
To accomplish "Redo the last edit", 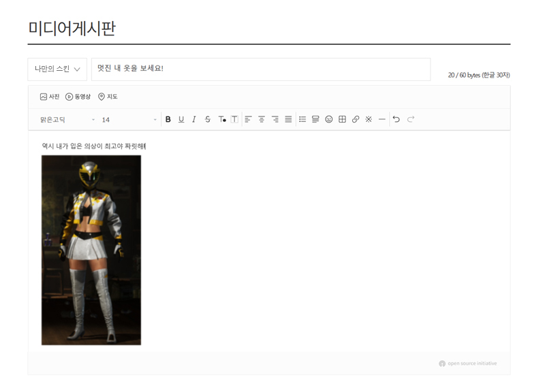I will pos(411,119).
